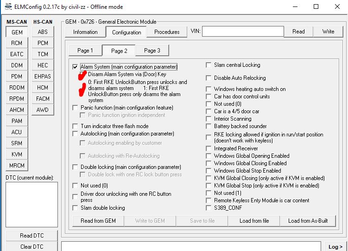Click the ELMConfig app icon in title bar
This screenshot has height=251, width=348.
(7, 6)
